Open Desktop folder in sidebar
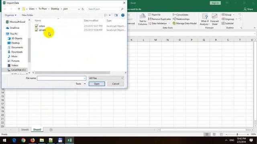Viewport: 257px width, 144px height. click(x=13, y=43)
